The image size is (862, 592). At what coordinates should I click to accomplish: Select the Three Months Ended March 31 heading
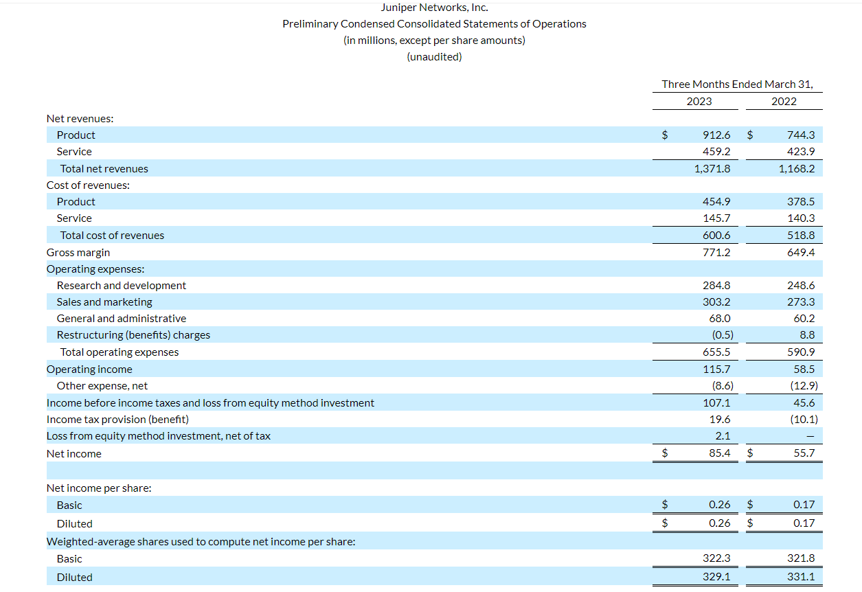[x=737, y=84]
